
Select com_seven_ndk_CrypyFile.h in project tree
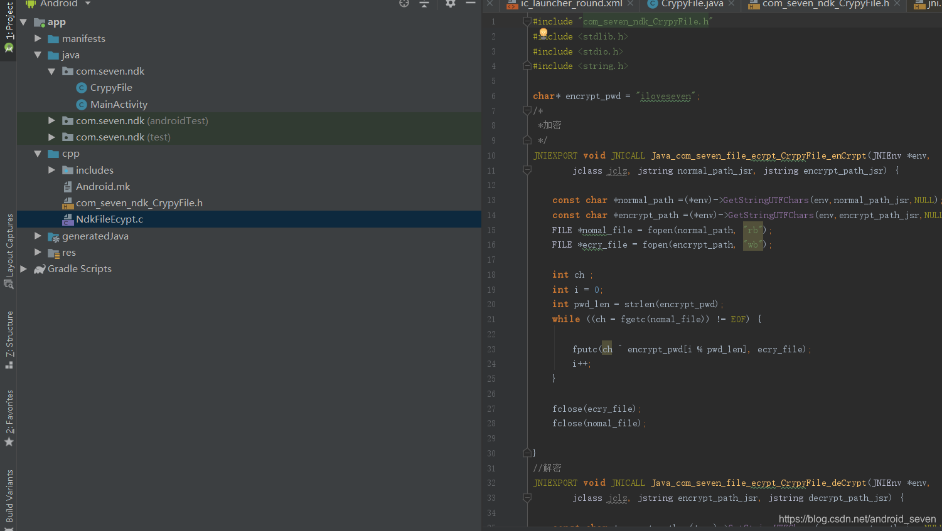coord(139,202)
